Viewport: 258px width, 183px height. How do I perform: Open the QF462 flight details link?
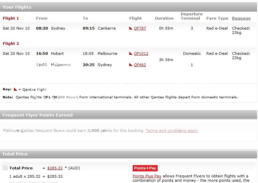pyautogui.click(x=140, y=65)
